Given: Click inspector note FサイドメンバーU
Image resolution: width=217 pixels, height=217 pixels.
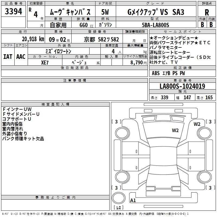Looking at the screenshot, I should pos(21,114).
